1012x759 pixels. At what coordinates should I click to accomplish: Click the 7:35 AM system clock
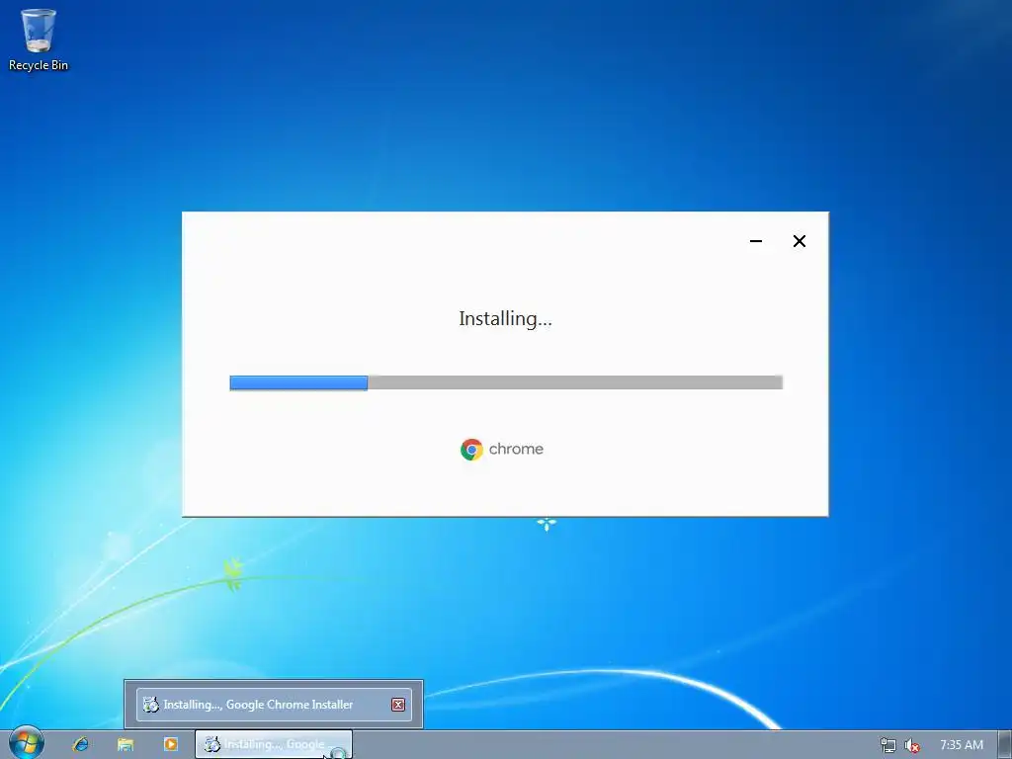coord(962,745)
